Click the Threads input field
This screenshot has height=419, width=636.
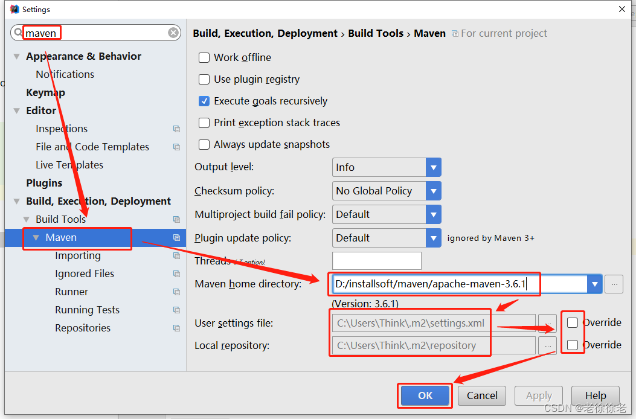point(377,261)
